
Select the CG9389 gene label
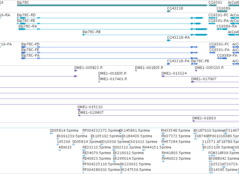[223, 8]
